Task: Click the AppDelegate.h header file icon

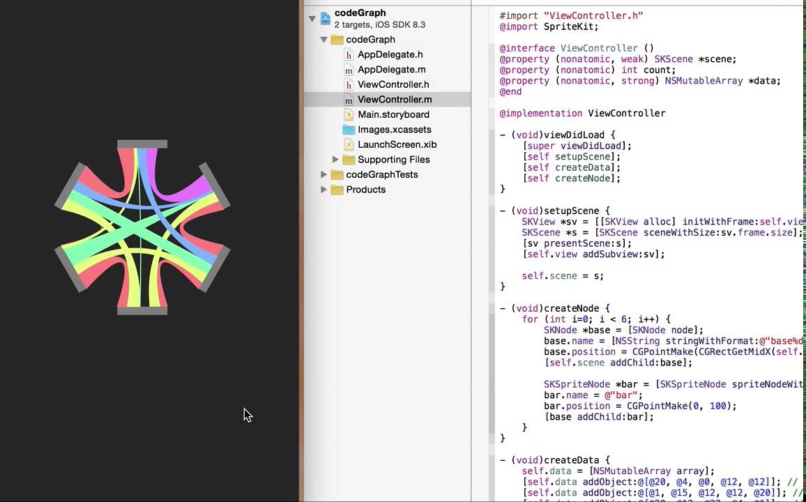Action: click(349, 54)
